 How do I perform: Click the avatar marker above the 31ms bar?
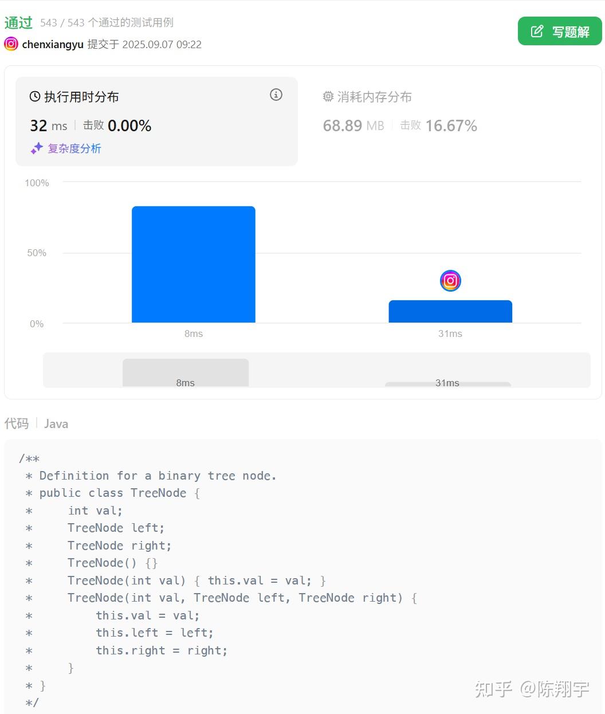click(450, 281)
